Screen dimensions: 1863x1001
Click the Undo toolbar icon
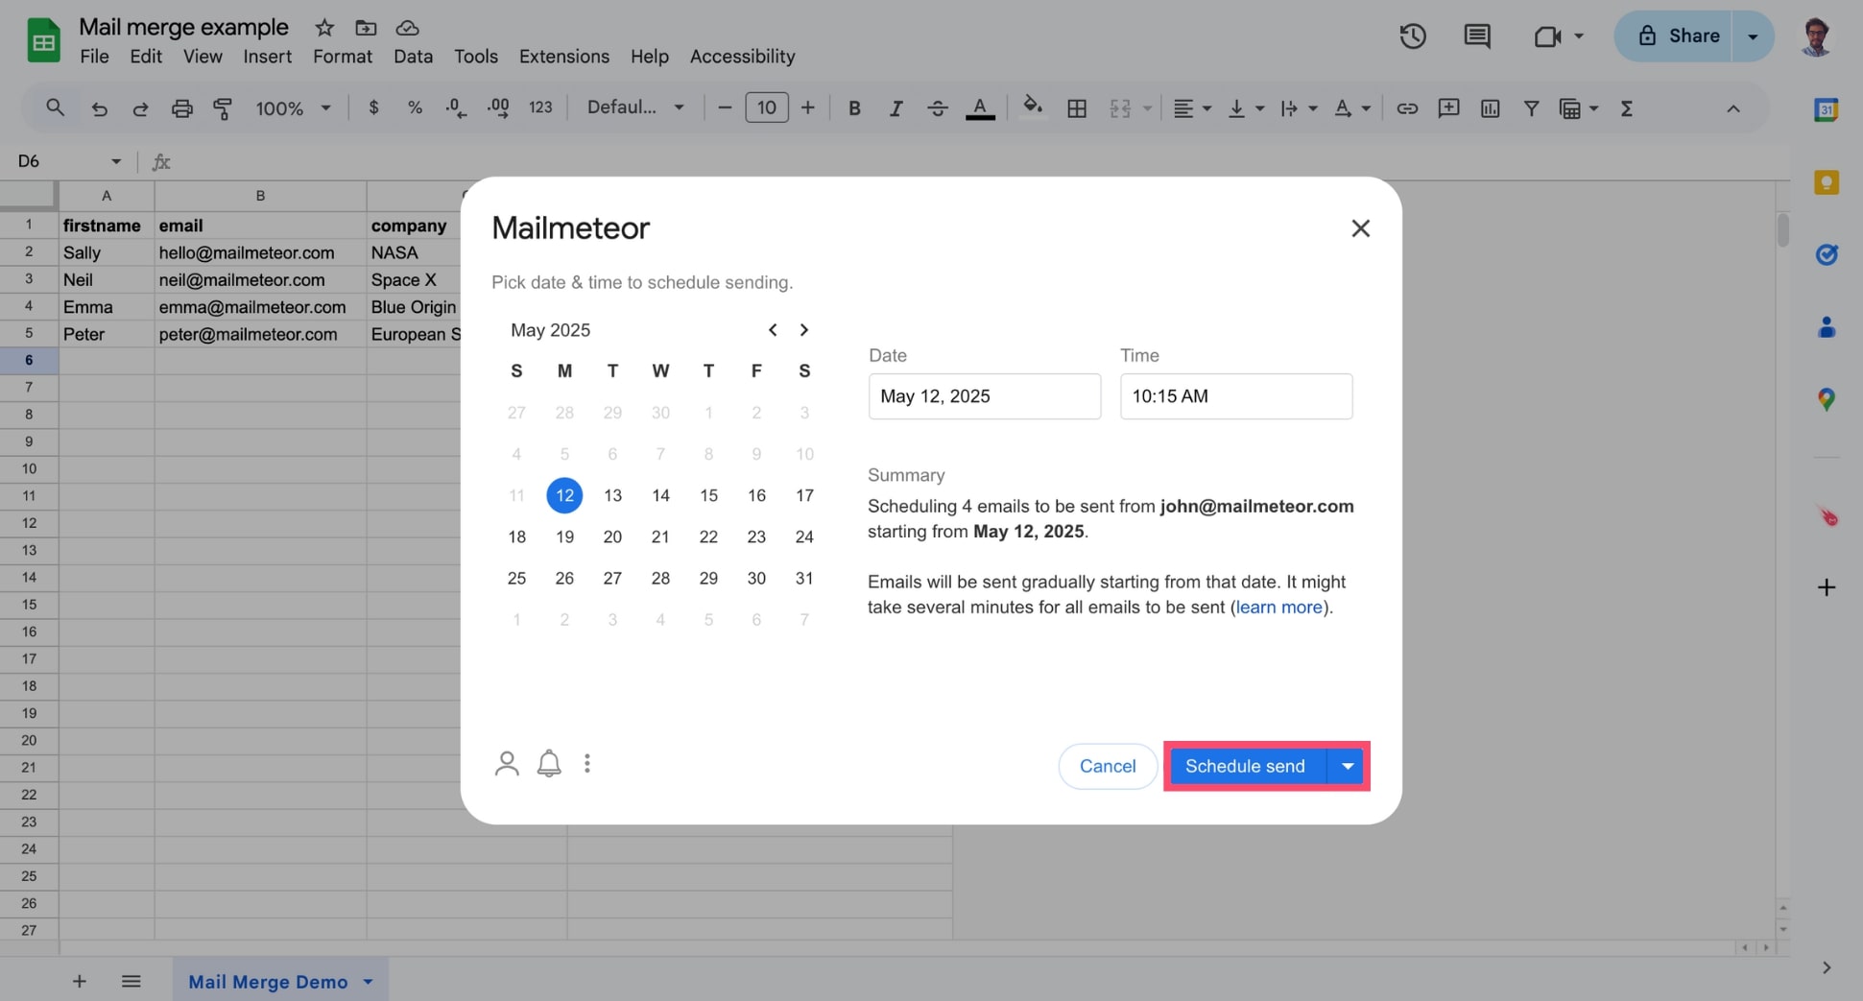(99, 108)
